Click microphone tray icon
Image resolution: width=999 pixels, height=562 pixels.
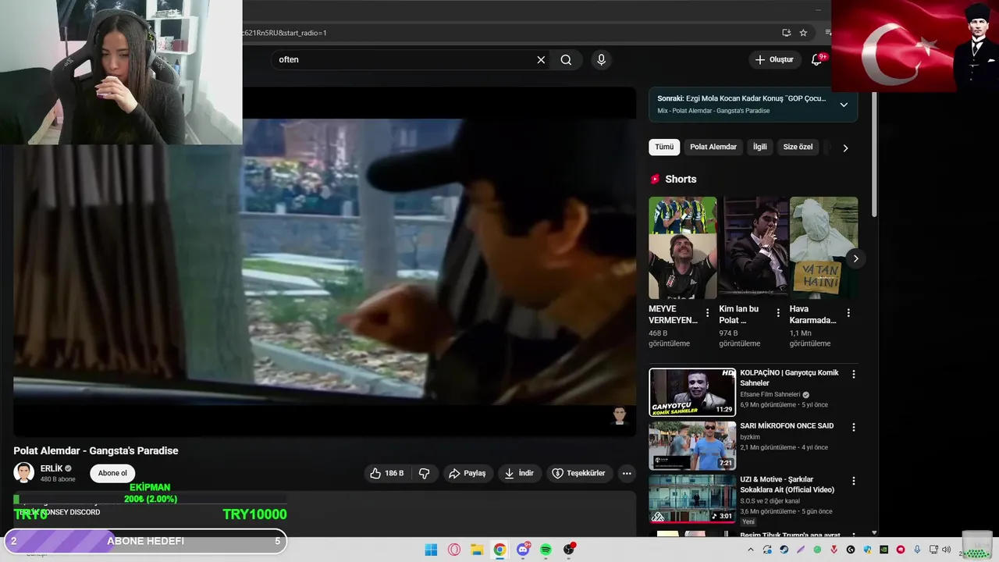[x=917, y=550]
